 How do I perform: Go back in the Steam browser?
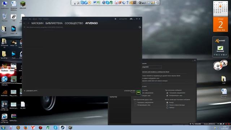(x=25, y=23)
